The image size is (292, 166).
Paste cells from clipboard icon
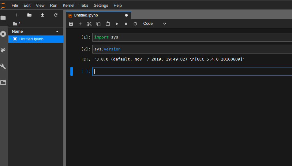108,24
